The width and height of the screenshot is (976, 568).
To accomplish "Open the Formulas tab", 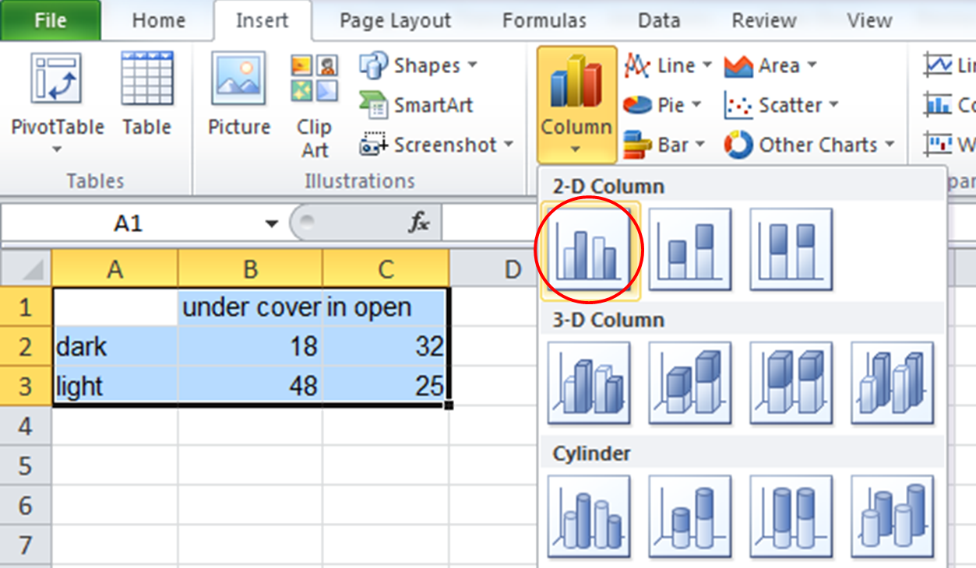I will tap(544, 20).
